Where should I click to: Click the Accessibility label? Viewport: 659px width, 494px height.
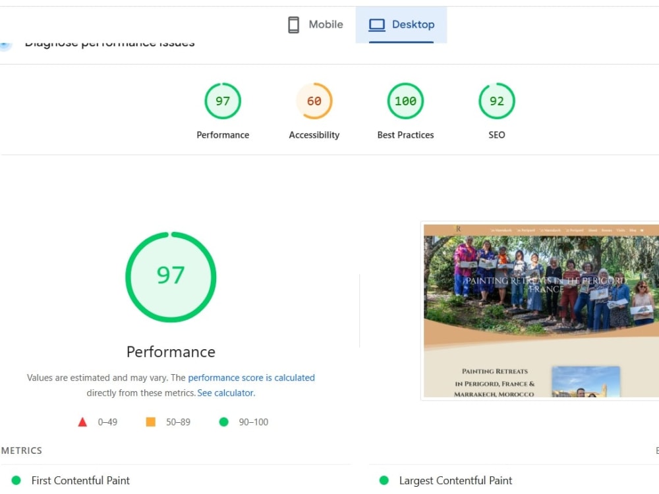314,135
